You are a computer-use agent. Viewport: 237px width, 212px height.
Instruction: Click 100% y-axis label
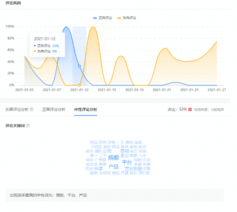tap(10, 27)
